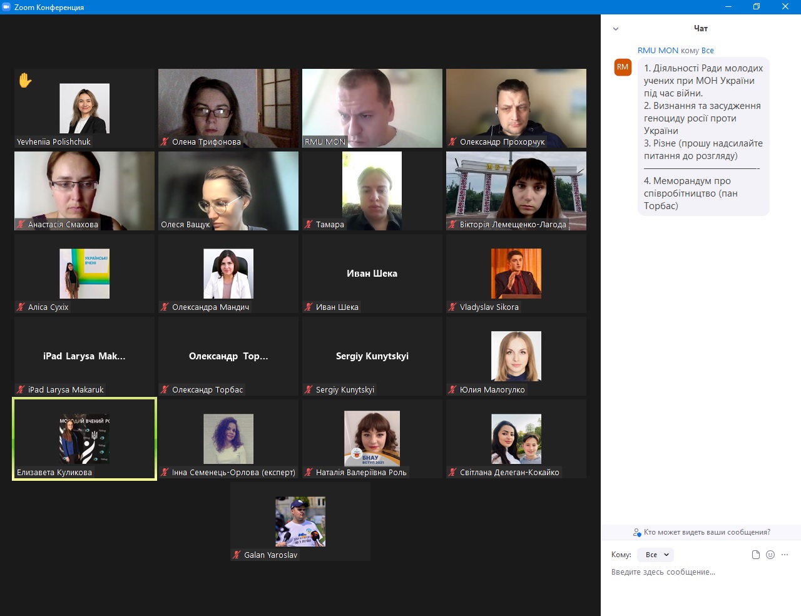Image resolution: width=801 pixels, height=616 pixels.
Task: Click the RM avatar in chat
Action: pos(623,67)
